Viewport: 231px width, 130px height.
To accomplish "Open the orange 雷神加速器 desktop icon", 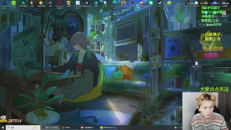I will (x=41, y=4).
